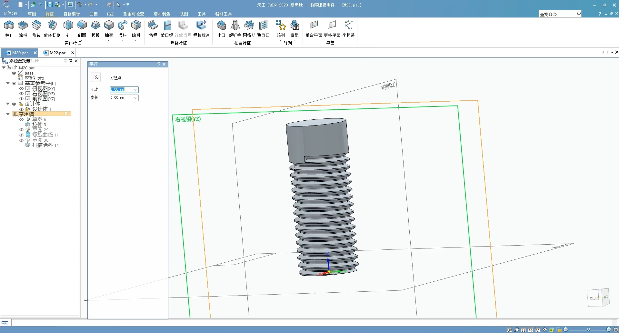619x333 pixels.
Task: Collapse the 顺序建模 tree node
Action: tap(8, 114)
